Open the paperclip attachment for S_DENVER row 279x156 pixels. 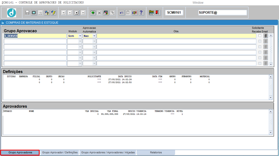point(266,36)
